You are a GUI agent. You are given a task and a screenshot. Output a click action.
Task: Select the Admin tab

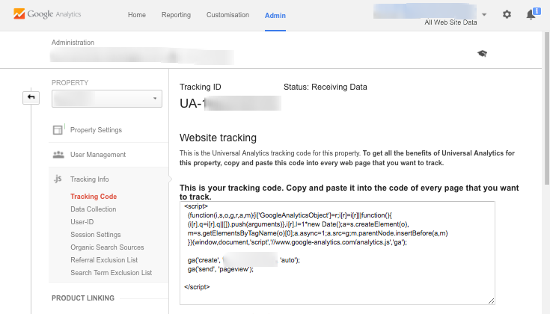click(275, 15)
